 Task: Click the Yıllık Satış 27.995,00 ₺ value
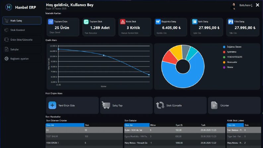(x=245, y=28)
